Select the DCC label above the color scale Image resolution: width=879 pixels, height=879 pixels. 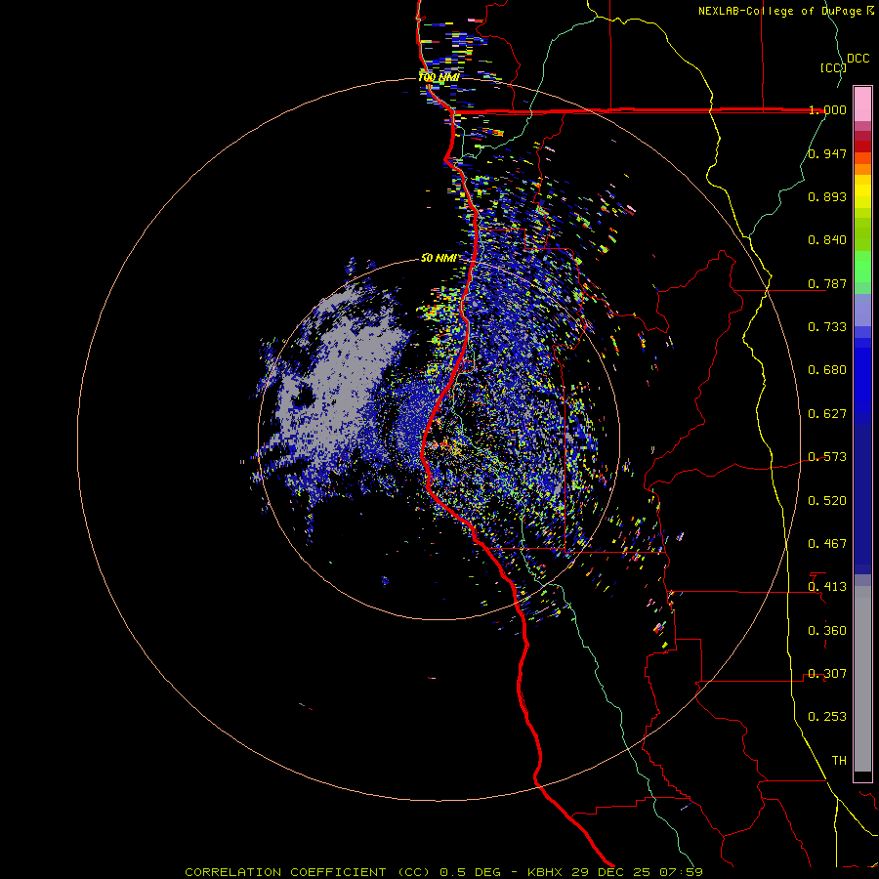click(x=858, y=59)
